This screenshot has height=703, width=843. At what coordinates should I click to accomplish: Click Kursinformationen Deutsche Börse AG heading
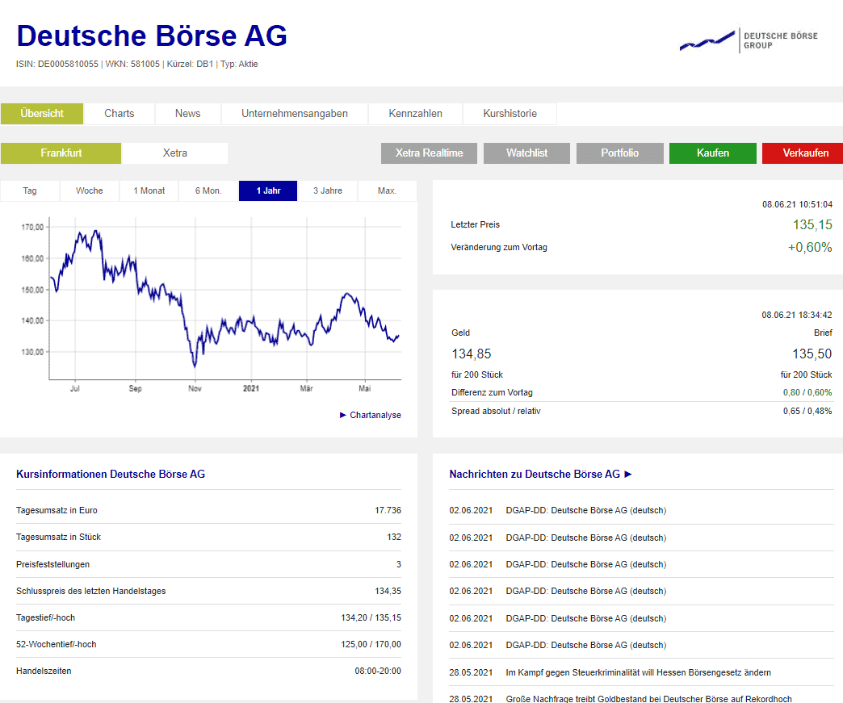(111, 474)
